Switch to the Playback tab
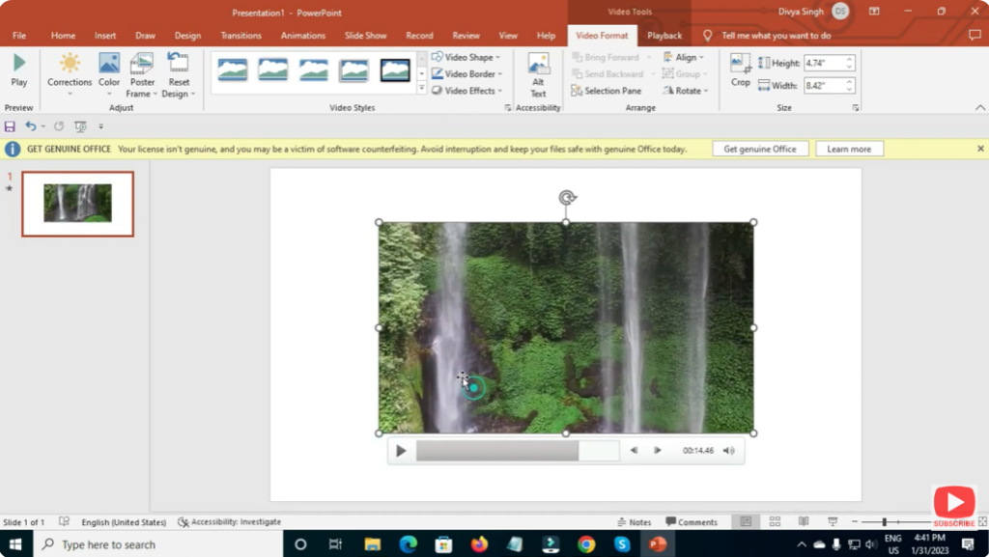 (x=664, y=35)
